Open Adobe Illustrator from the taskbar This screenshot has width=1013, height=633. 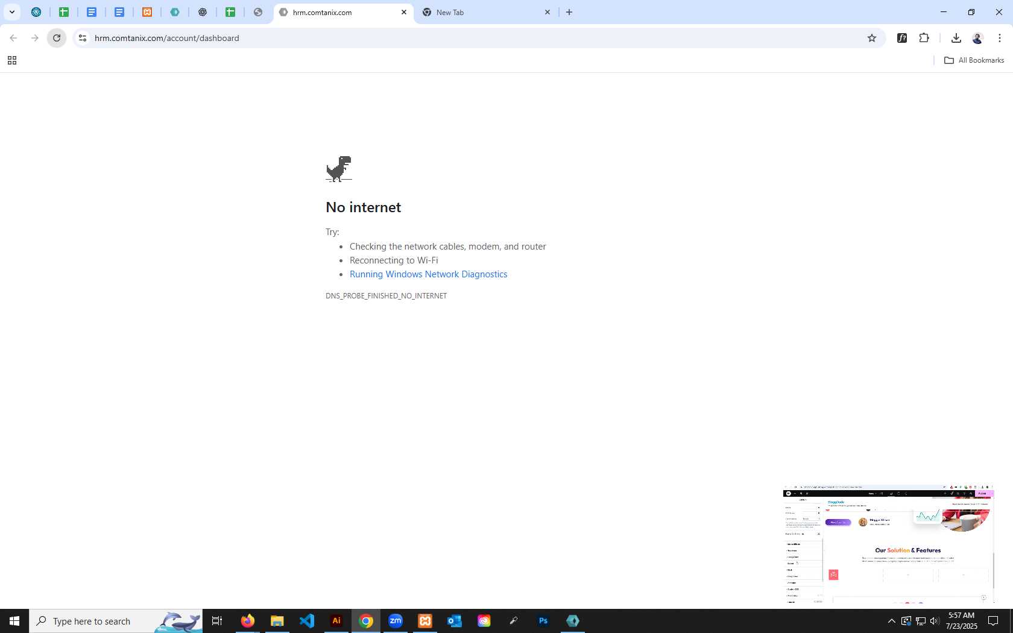pyautogui.click(x=336, y=621)
